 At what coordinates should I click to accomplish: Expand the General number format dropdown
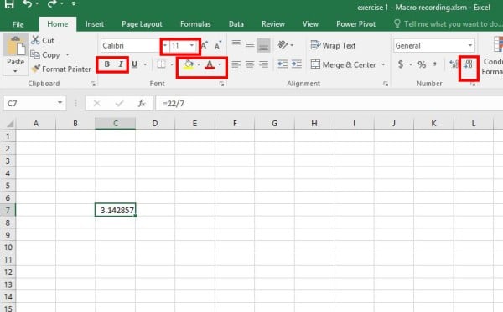(470, 45)
